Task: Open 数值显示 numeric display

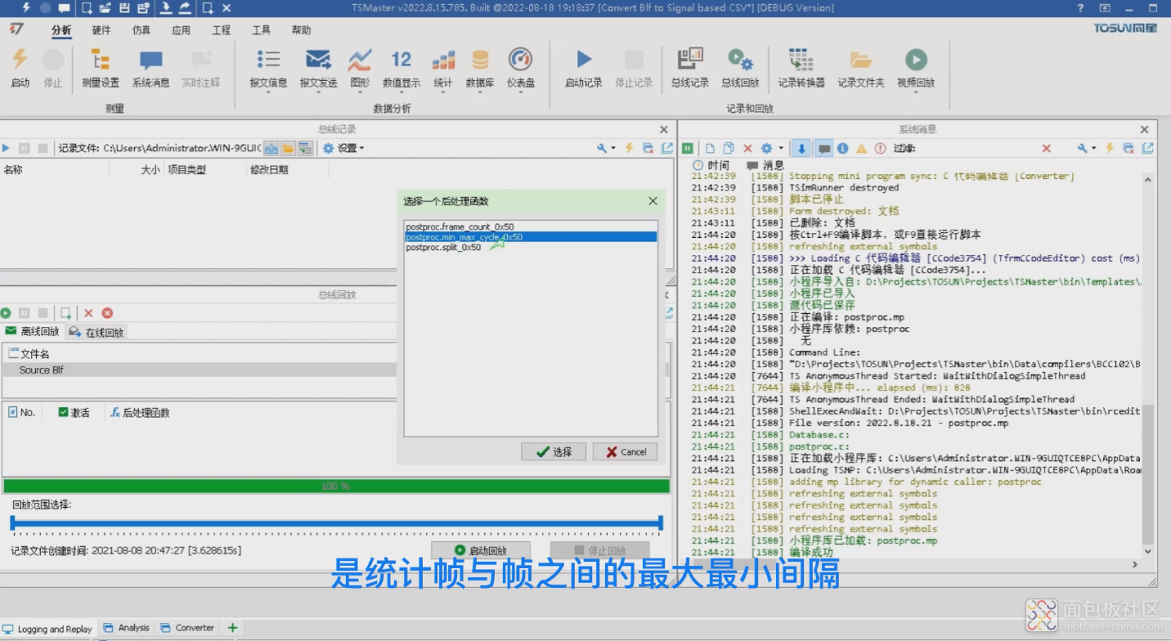Action: click(402, 68)
